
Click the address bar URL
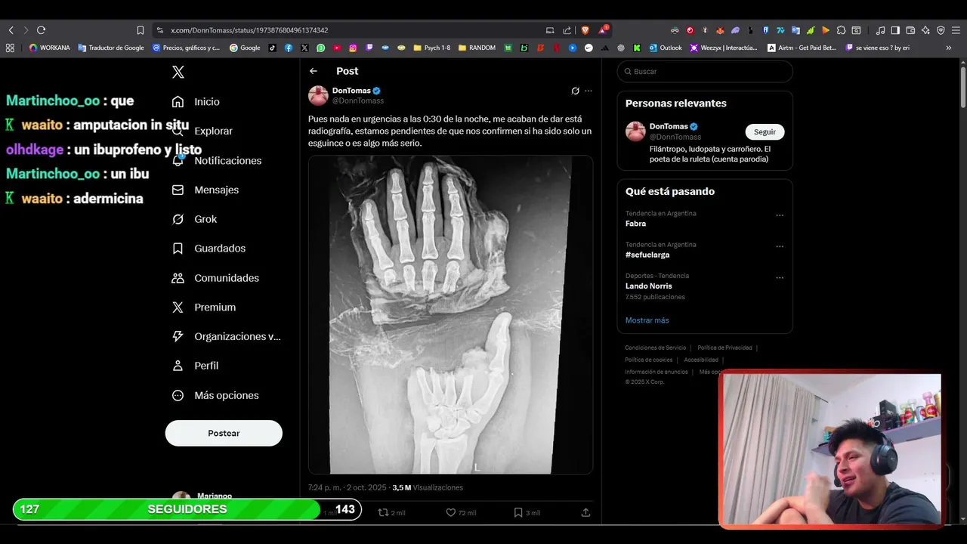click(x=249, y=30)
